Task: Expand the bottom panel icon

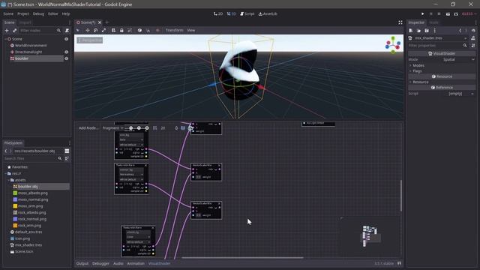Action: (399, 263)
